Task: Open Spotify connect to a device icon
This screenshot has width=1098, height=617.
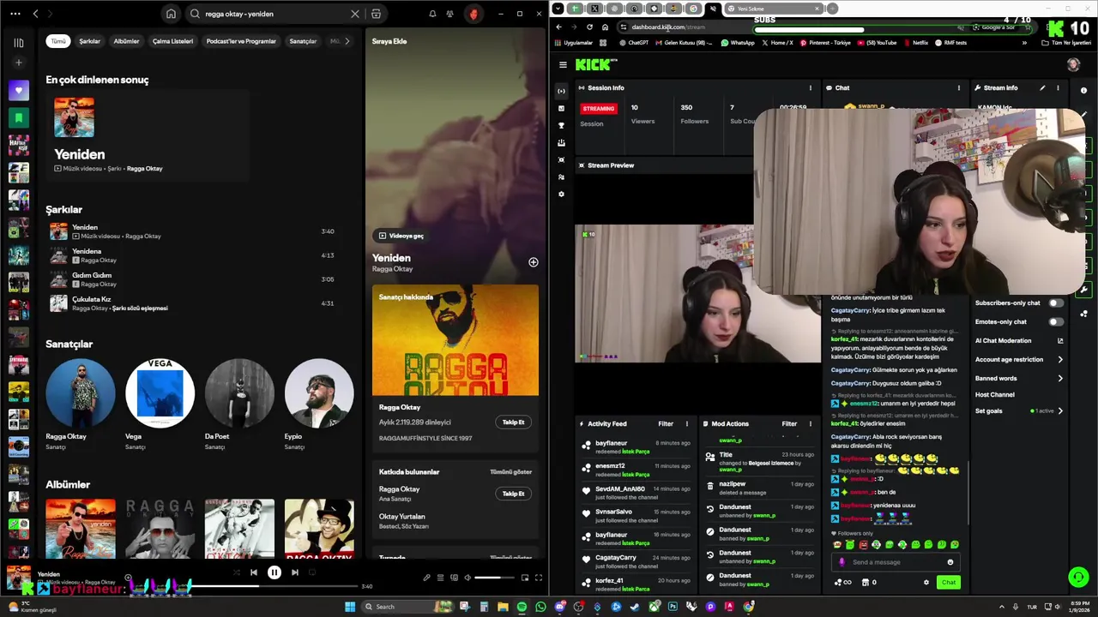Action: click(x=454, y=578)
